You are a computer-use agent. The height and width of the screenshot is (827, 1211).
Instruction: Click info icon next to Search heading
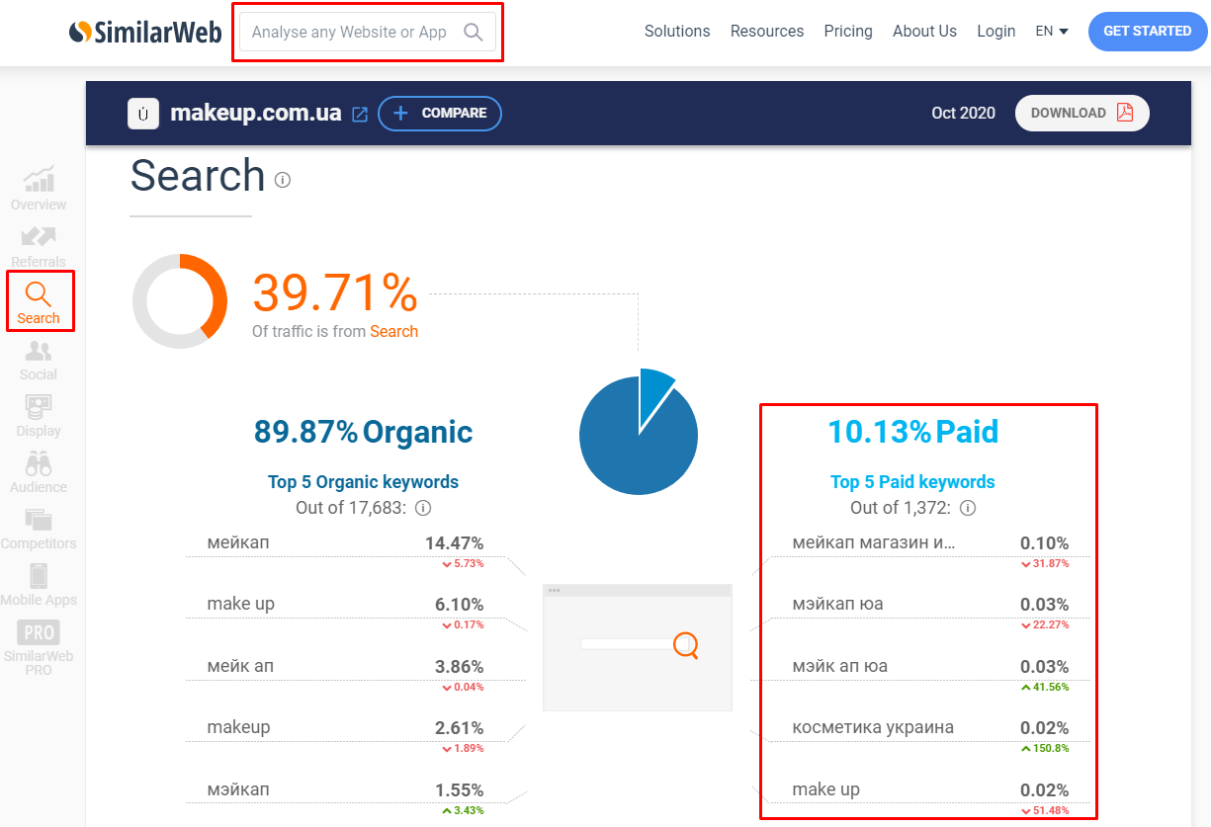283,180
